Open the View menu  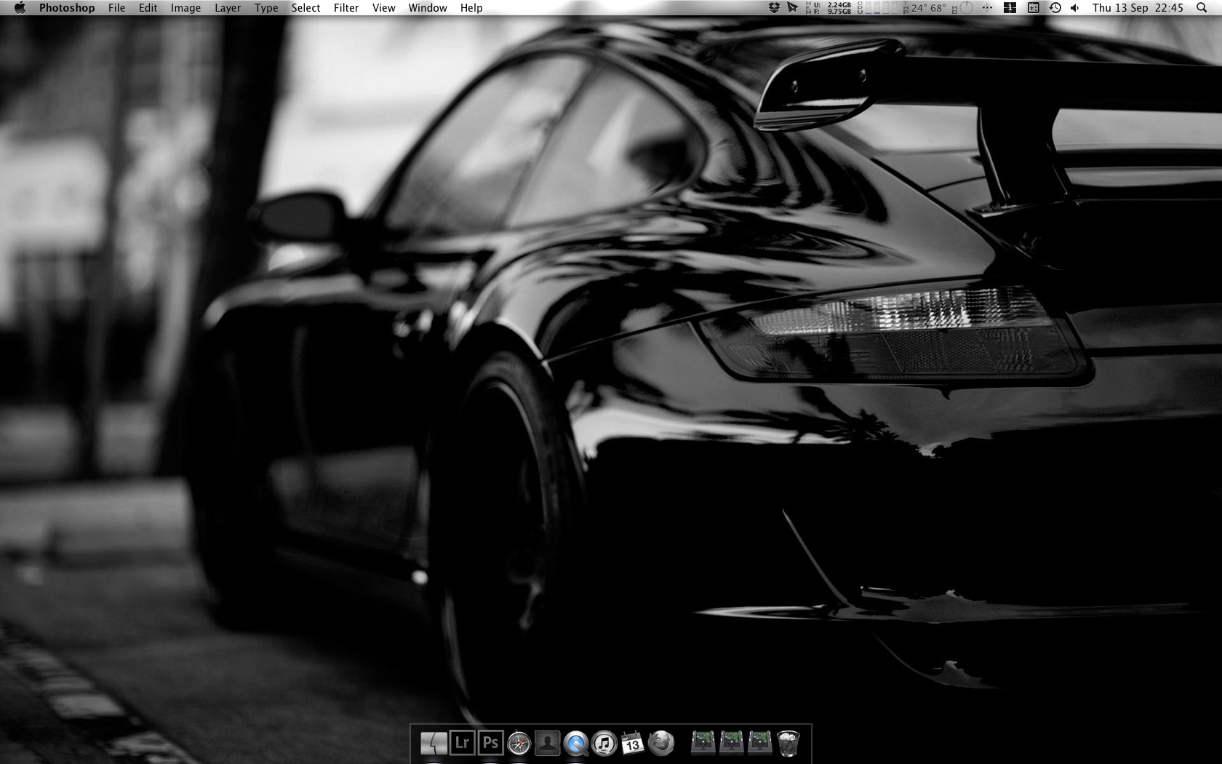pos(383,8)
